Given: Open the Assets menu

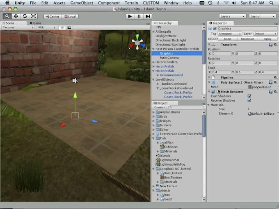Looking at the screenshot, I should 59,3.
